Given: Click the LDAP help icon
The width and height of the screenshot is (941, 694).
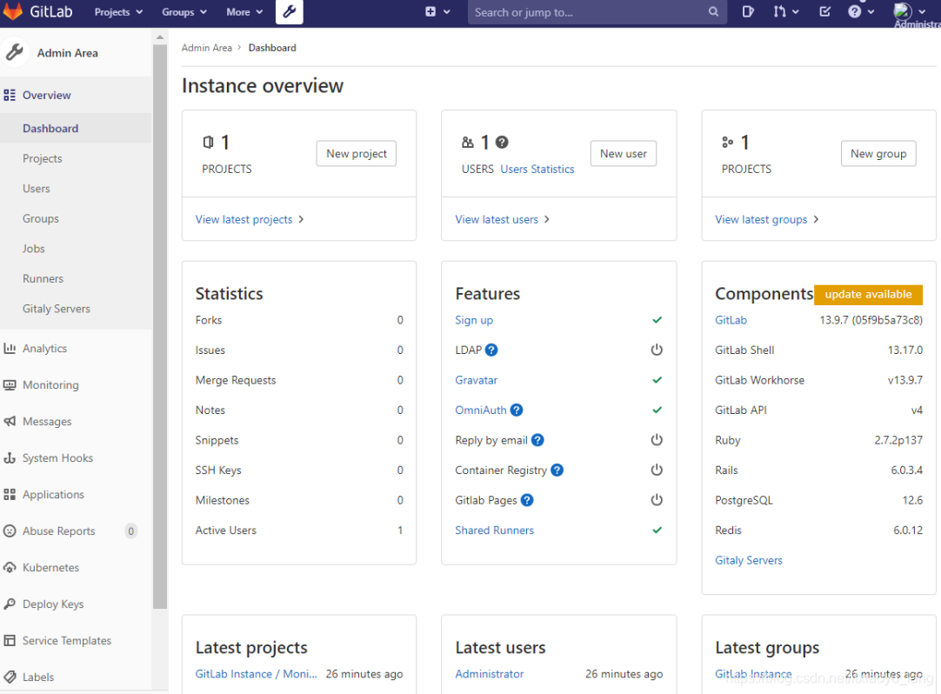Looking at the screenshot, I should pos(491,350).
